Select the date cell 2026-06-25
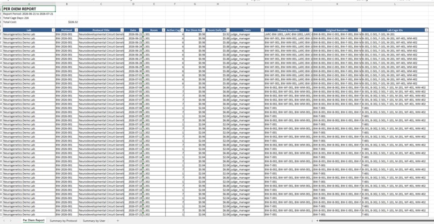The image size is (434, 224). (x=134, y=51)
